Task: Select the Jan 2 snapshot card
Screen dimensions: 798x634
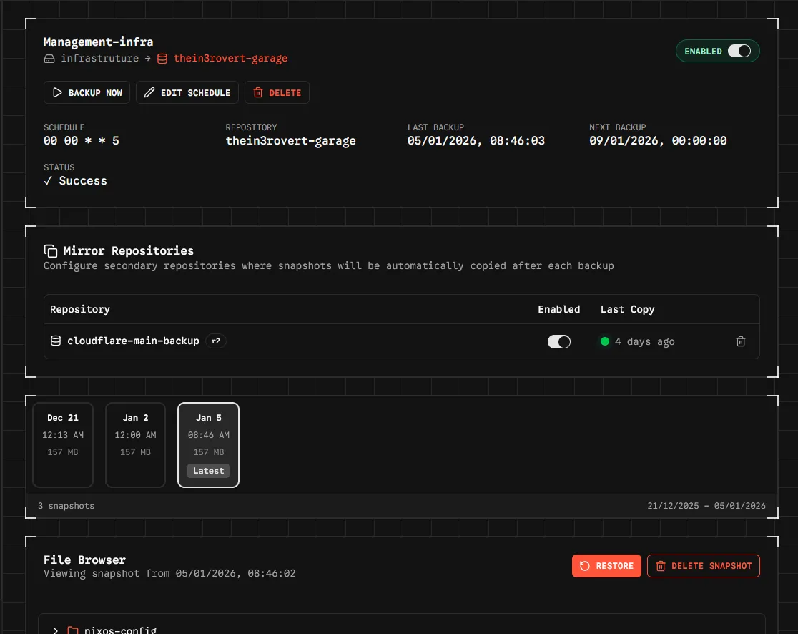Action: pyautogui.click(x=136, y=444)
